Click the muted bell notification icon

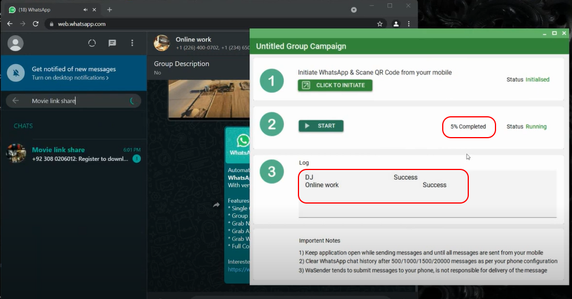[16, 73]
